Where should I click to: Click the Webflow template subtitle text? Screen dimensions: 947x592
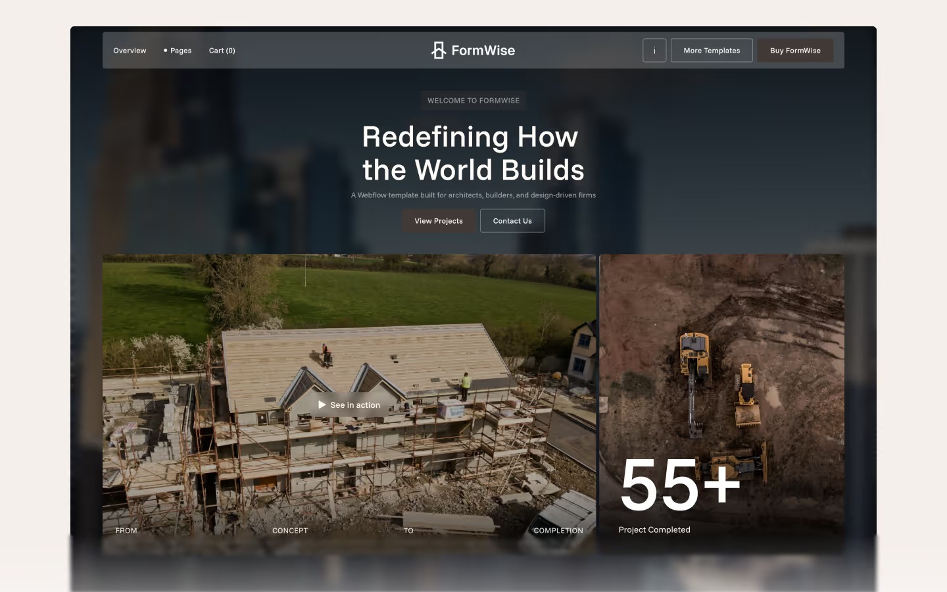(473, 195)
